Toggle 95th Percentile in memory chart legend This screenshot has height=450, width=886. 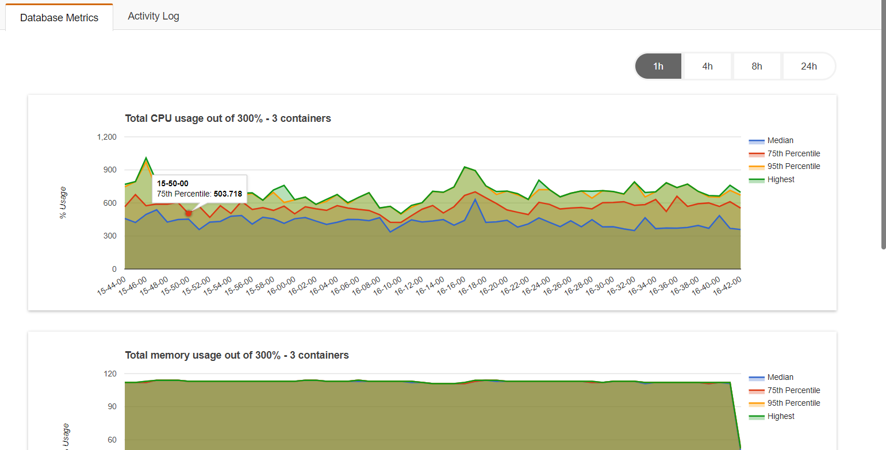784,403
